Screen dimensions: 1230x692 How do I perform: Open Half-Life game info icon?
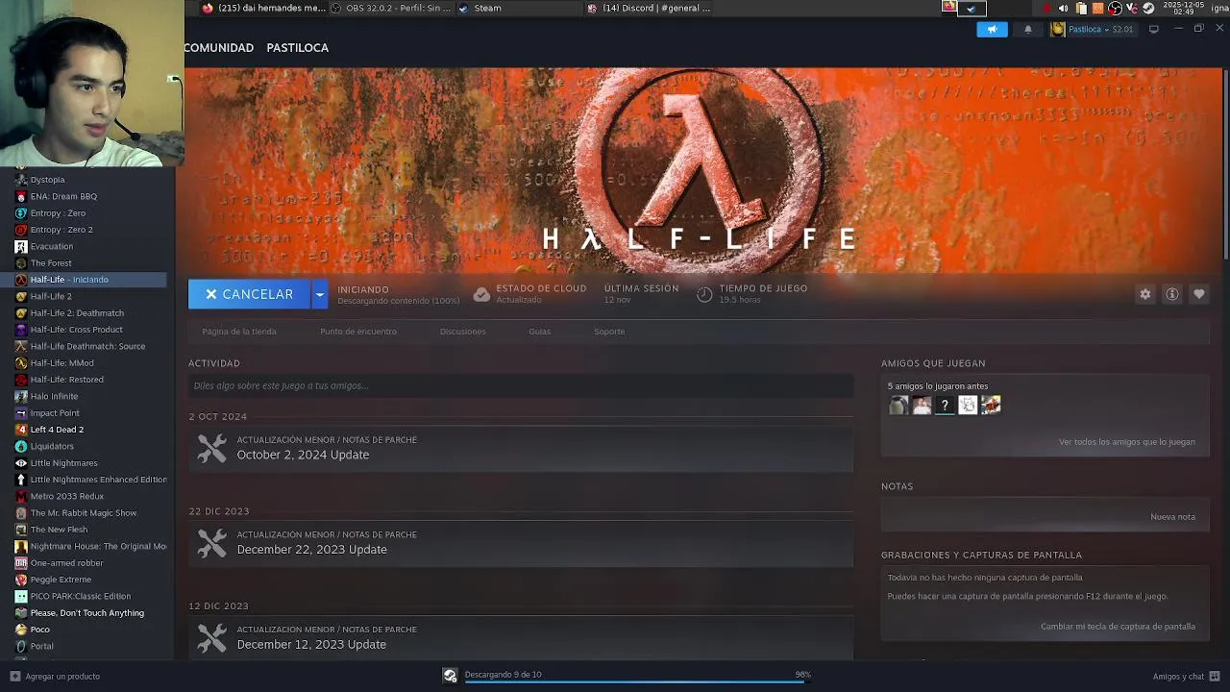click(x=1171, y=294)
